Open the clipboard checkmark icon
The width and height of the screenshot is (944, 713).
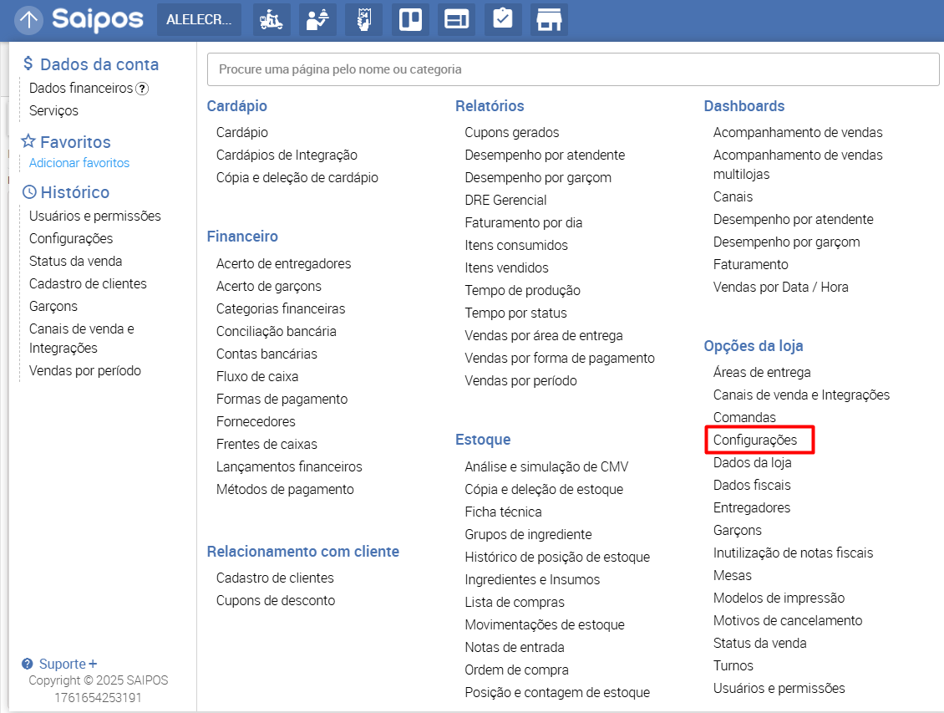pos(502,20)
